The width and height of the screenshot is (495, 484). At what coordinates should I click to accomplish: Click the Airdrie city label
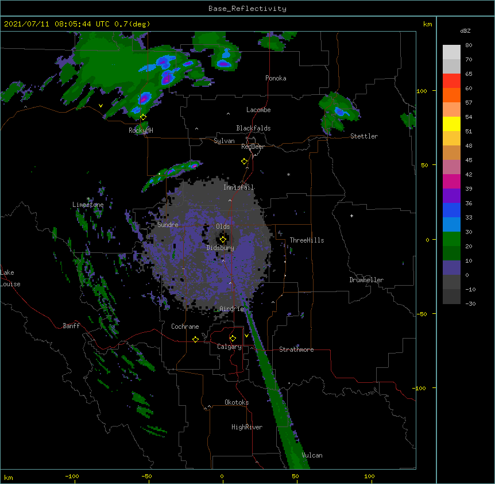[231, 309]
